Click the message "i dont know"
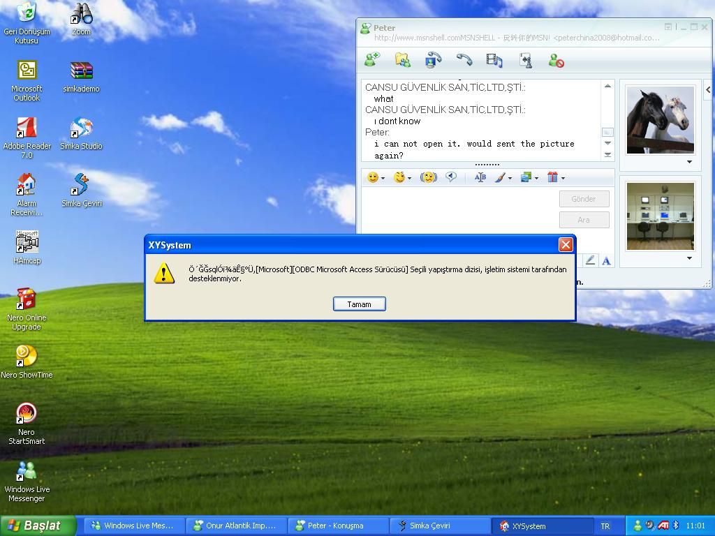The height and width of the screenshot is (536, 715). tap(397, 121)
